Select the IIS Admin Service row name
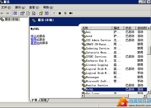The image size is (151, 108). pos(98,40)
